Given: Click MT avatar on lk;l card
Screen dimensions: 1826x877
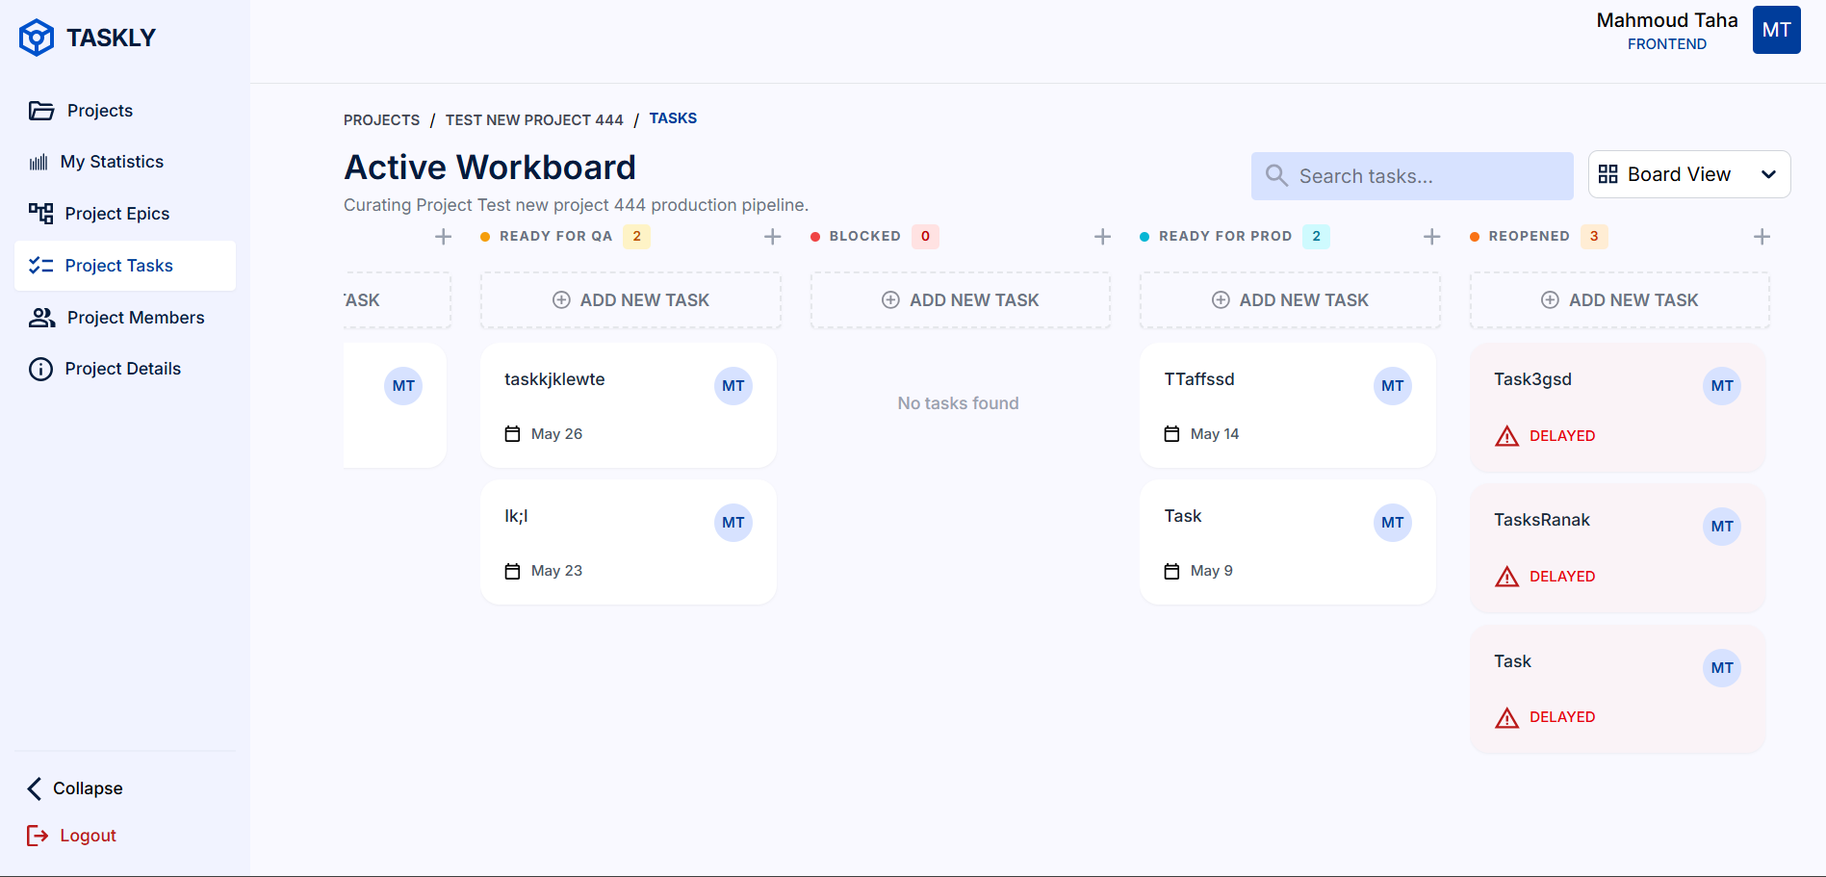Looking at the screenshot, I should (733, 523).
